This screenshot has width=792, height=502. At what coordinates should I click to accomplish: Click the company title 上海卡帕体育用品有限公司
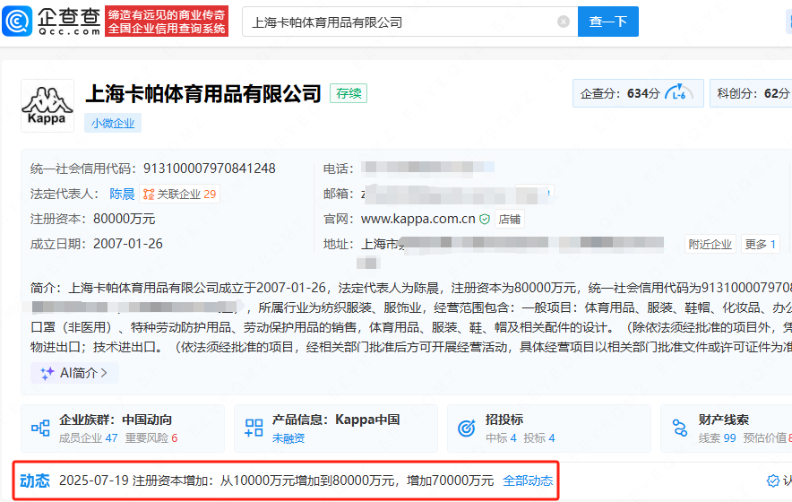203,93
